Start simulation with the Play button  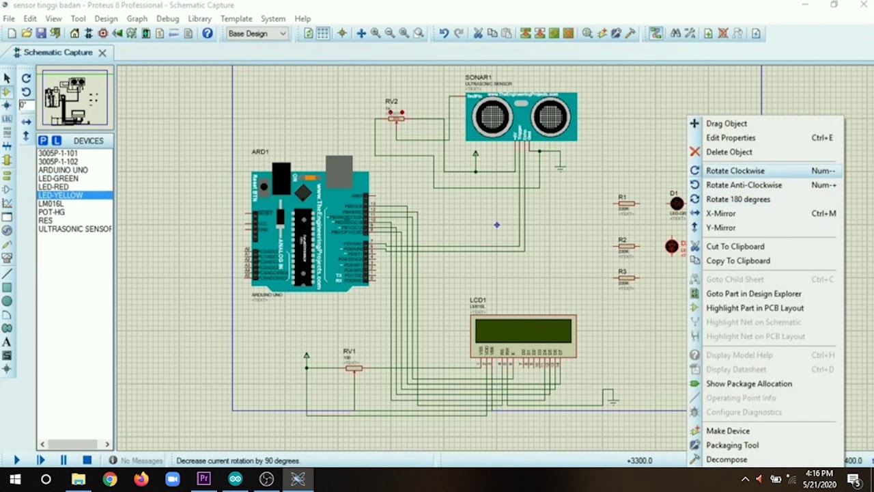pyautogui.click(x=17, y=461)
